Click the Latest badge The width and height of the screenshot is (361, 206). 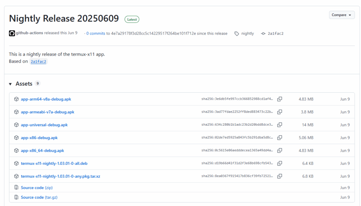pos(132,19)
